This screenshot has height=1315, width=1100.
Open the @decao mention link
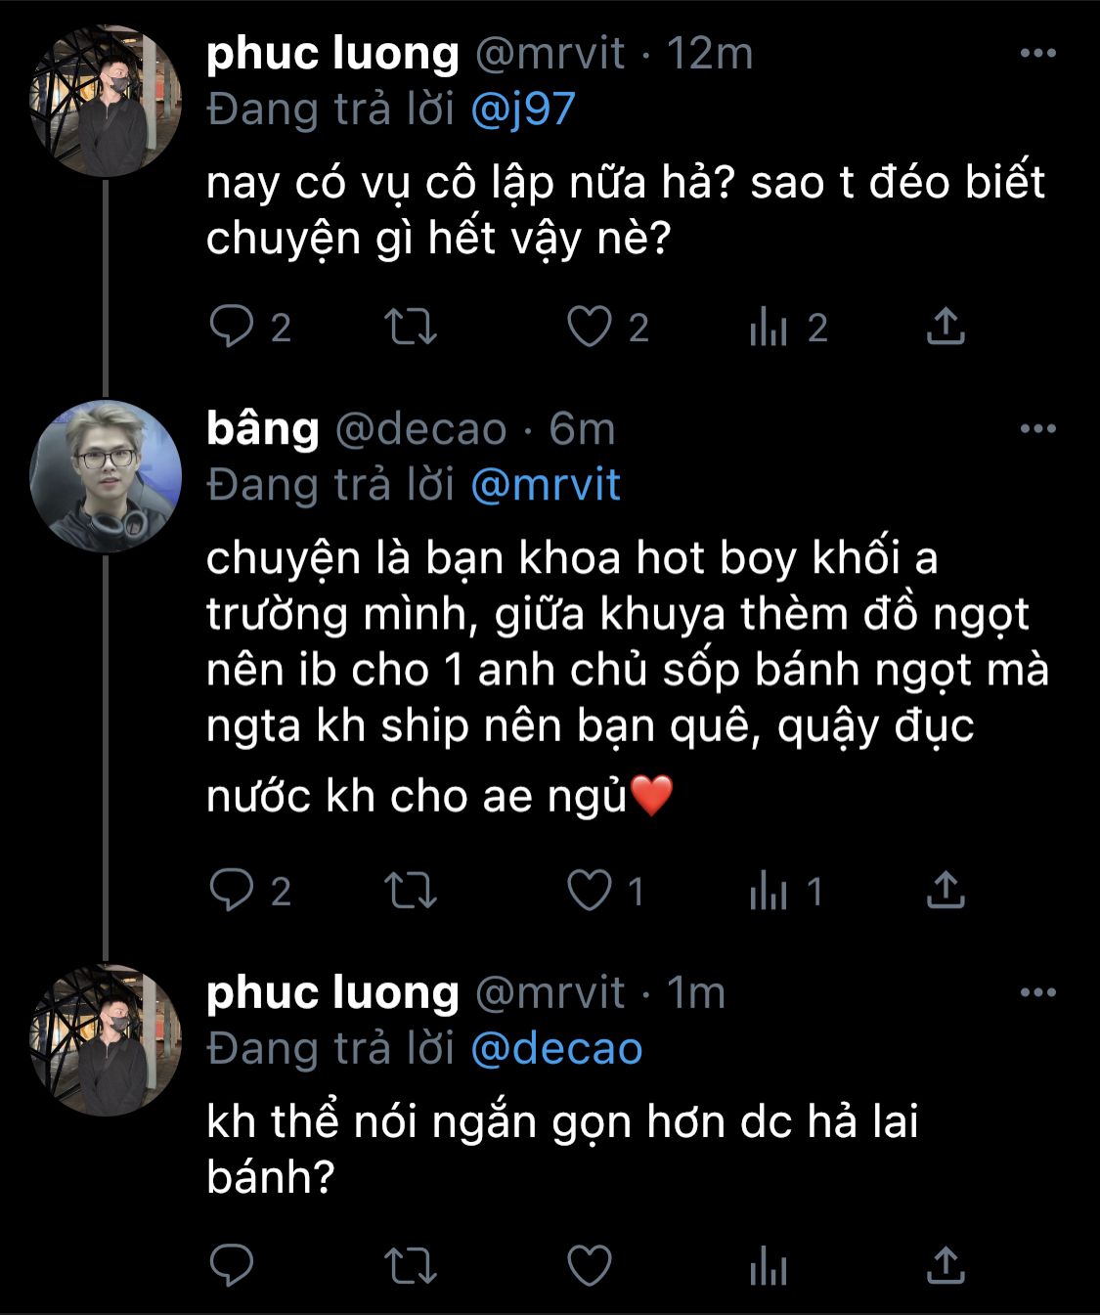556,1049
